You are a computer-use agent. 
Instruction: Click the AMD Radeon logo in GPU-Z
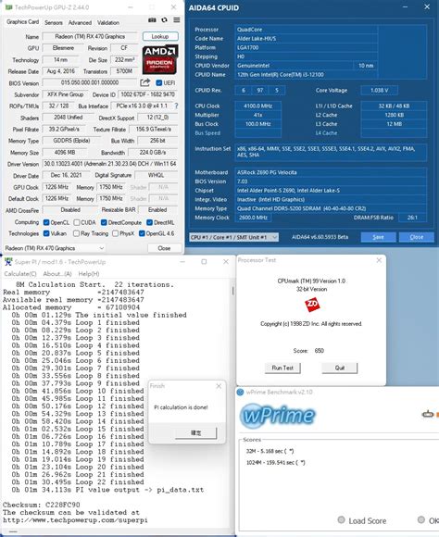click(159, 59)
